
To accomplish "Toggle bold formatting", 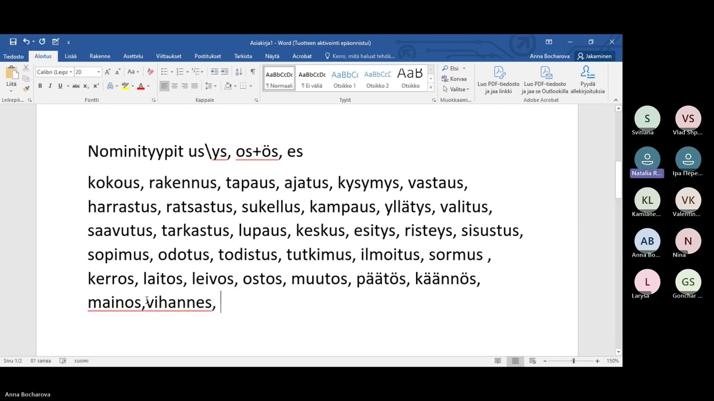I will pyautogui.click(x=40, y=86).
